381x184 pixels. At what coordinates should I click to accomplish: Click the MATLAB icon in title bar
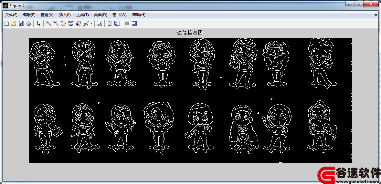click(5, 5)
